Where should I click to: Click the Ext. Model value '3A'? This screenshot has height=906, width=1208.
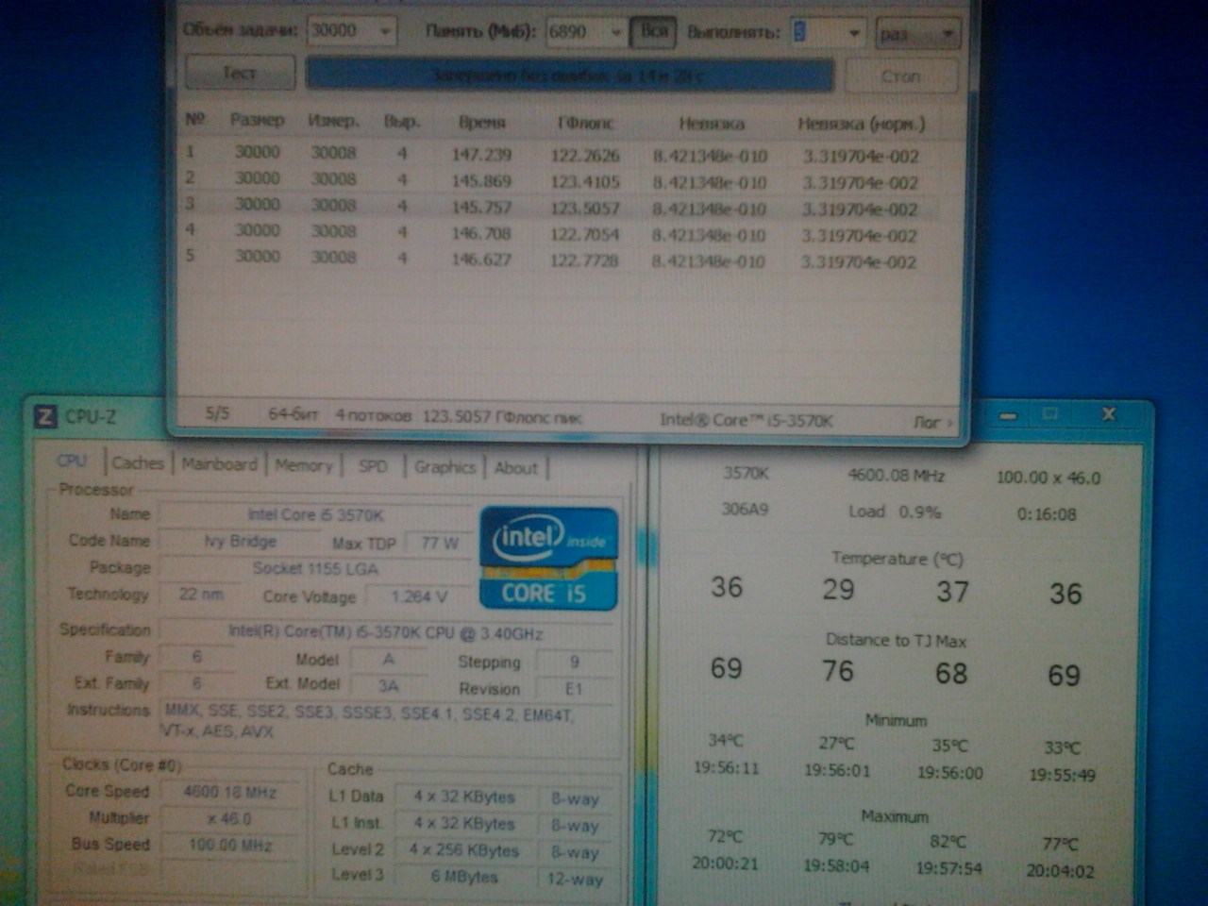tap(388, 686)
